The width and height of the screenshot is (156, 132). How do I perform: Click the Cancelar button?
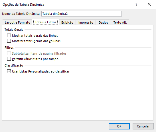point(143,126)
